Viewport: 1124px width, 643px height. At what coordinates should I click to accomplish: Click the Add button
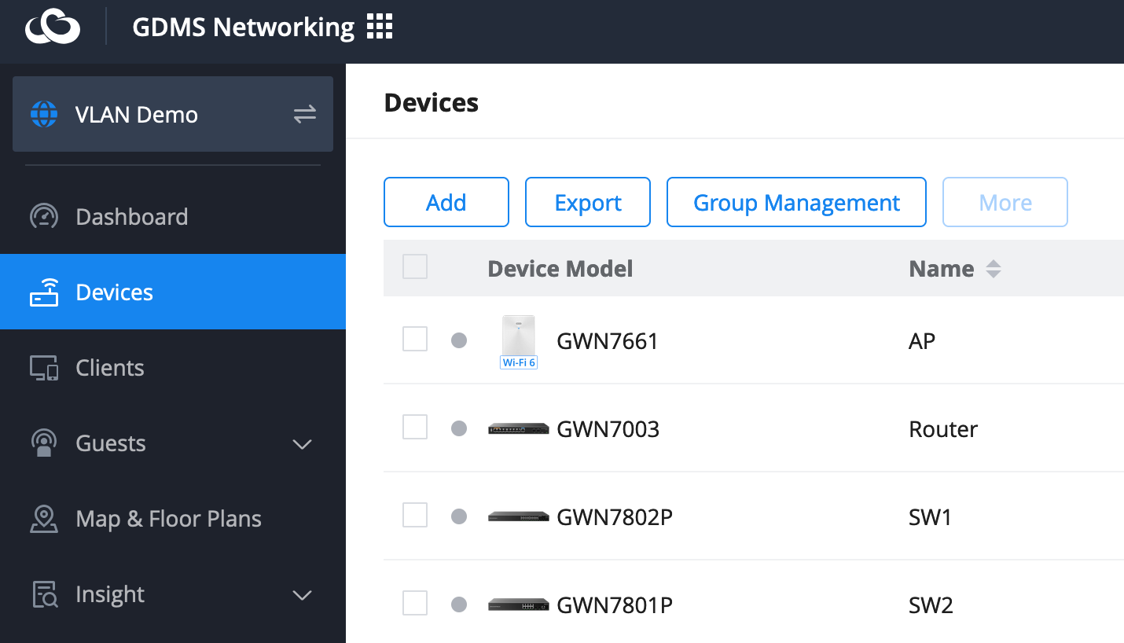pyautogui.click(x=446, y=202)
